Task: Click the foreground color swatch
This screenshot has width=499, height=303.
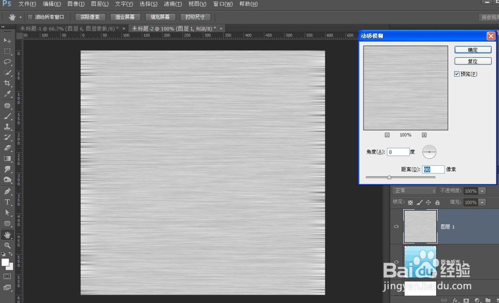Action: [5, 262]
